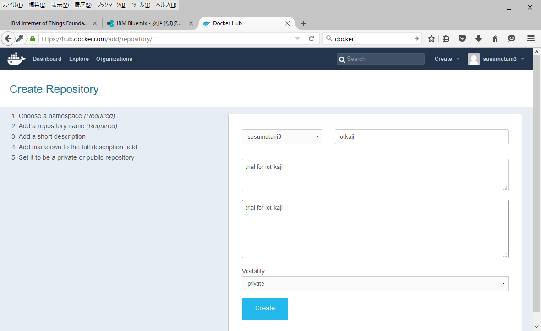Click the Docker Hub Search field

[x=381, y=59]
